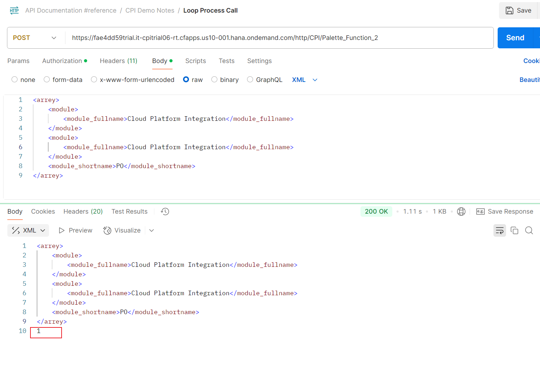Open the CPI Demo Notes breadcrumb

click(x=150, y=11)
